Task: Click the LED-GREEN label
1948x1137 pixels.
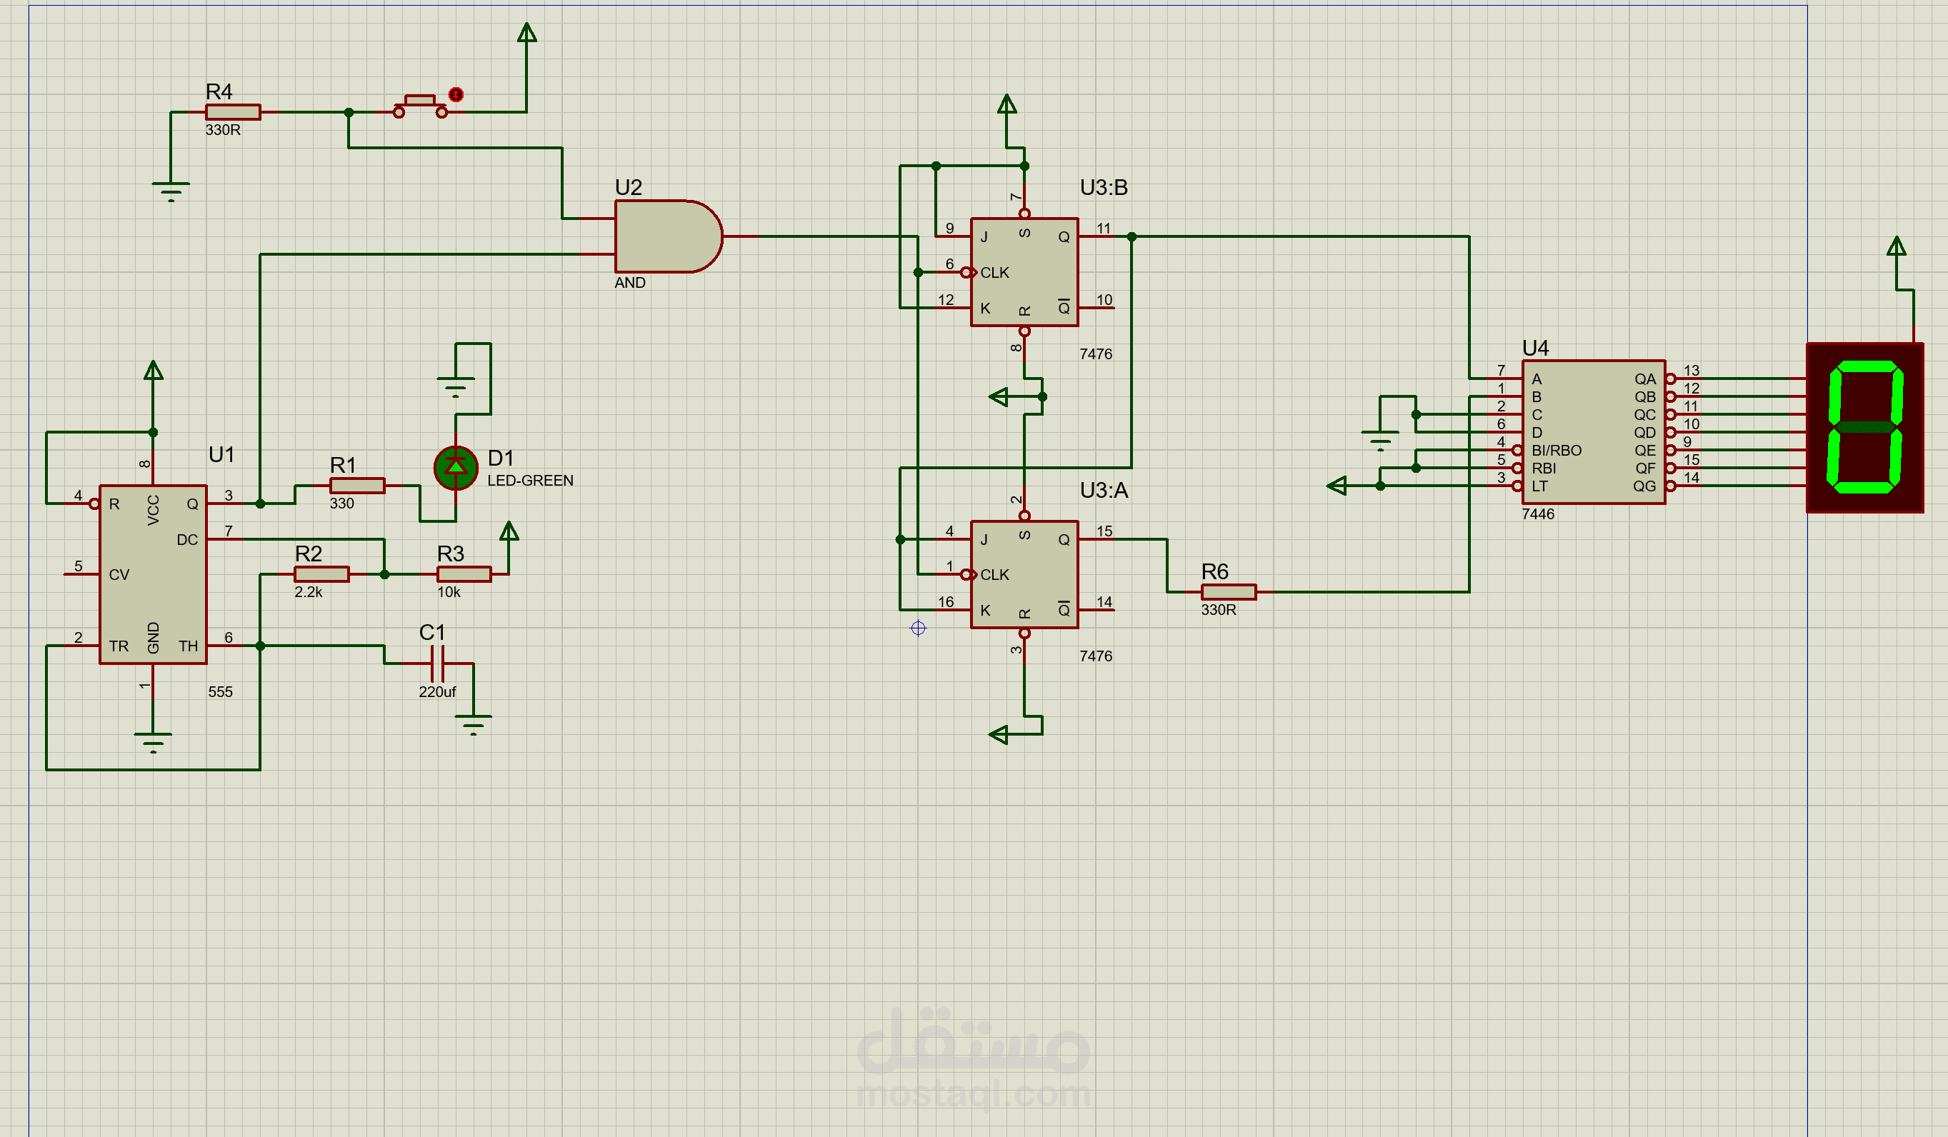Action: (x=530, y=481)
